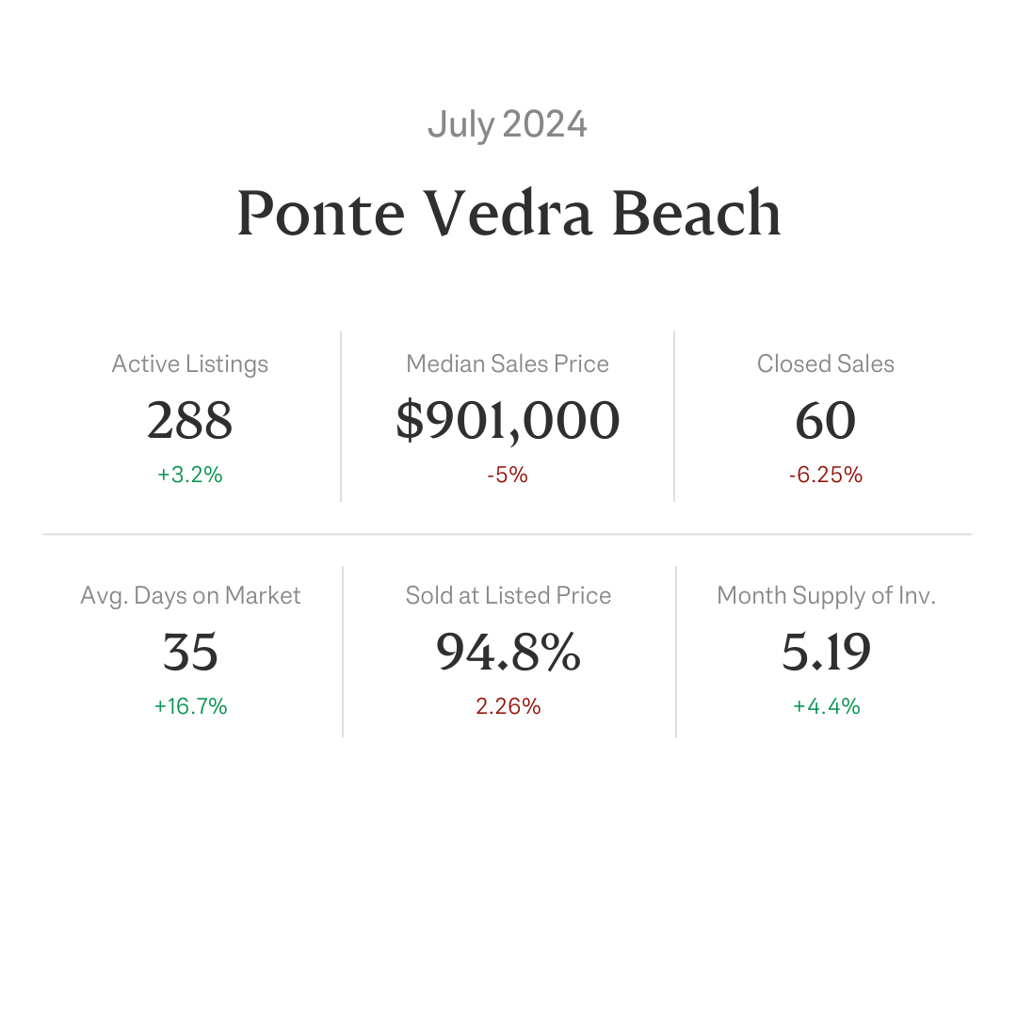The height and width of the screenshot is (1017, 1017).
Task: Click the +16.7% days change figure
Action: coord(190,706)
